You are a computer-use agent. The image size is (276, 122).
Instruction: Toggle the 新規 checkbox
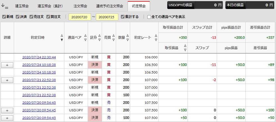[4, 17]
